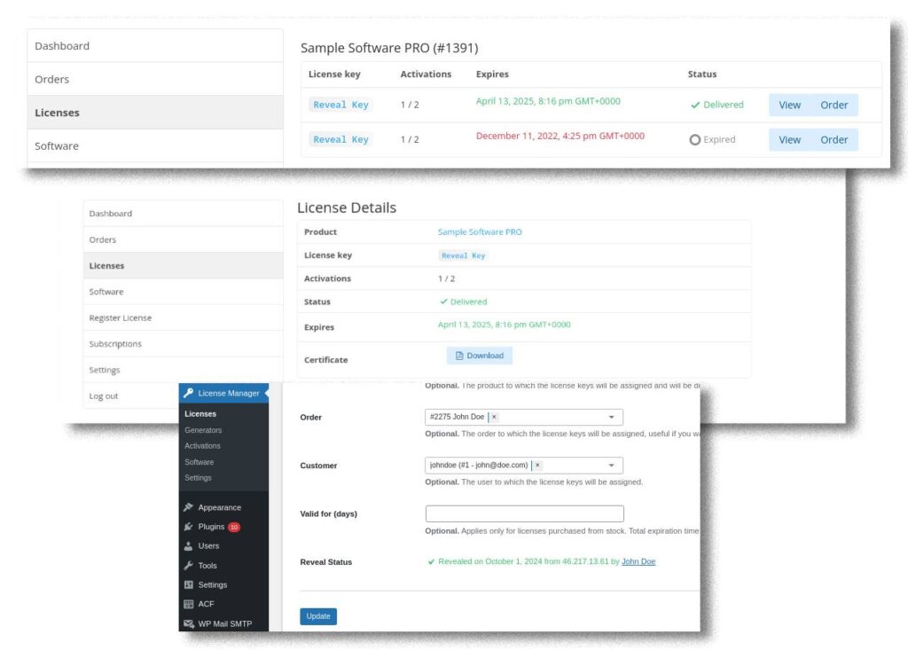Viewport: 908px width, 650px height.
Task: Open the Plugins icon in admin sidebar
Action: [x=188, y=525]
